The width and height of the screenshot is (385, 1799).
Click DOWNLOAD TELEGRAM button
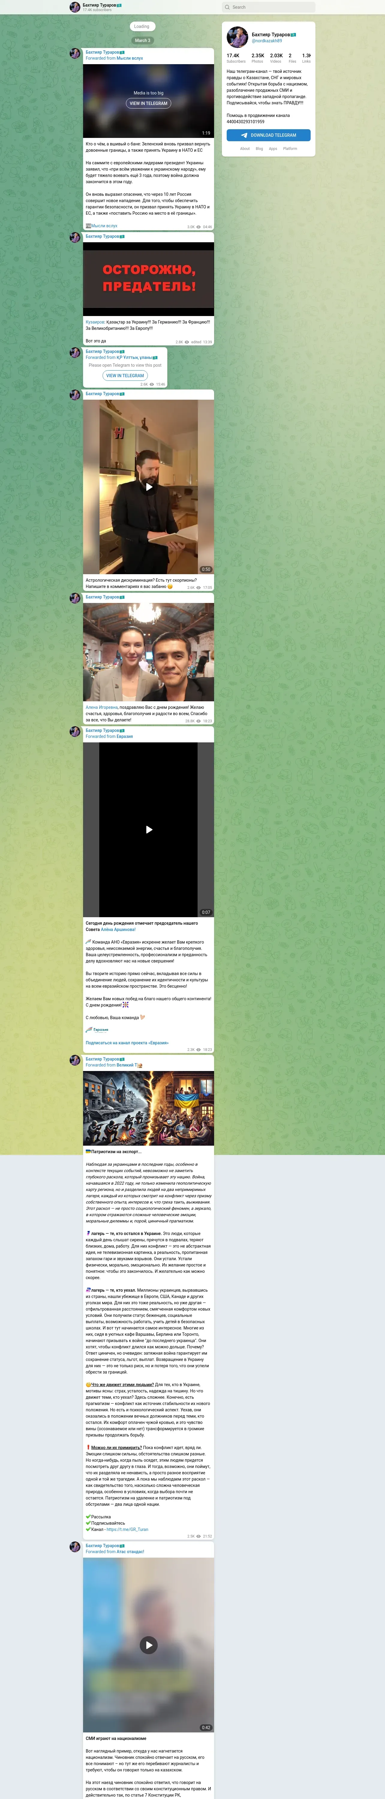[268, 135]
